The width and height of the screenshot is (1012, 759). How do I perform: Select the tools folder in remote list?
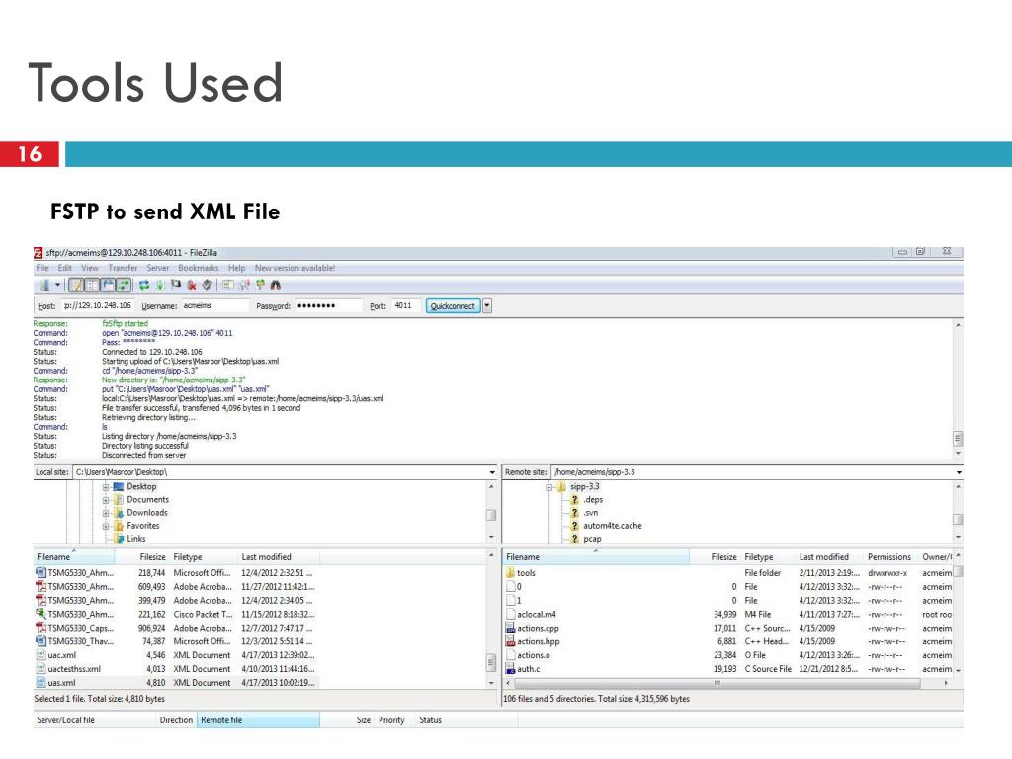click(x=728, y=573)
